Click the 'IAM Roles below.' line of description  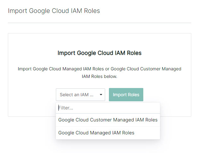click(x=99, y=76)
